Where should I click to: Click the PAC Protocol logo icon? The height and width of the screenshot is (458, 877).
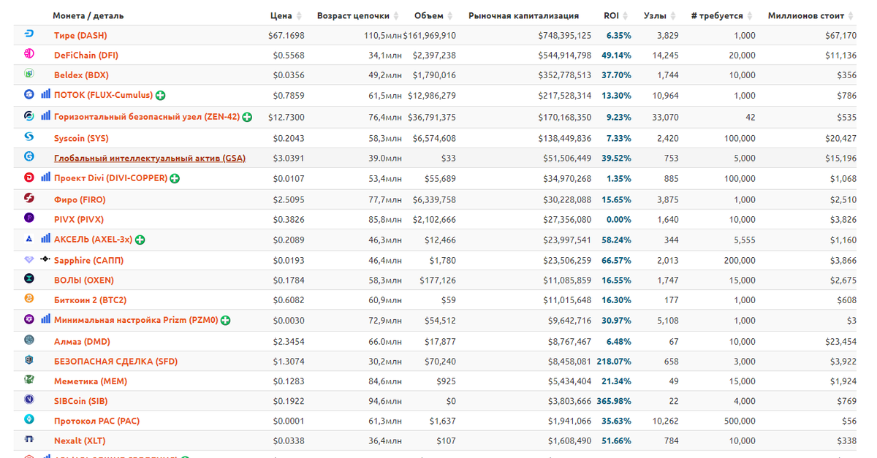coord(29,419)
